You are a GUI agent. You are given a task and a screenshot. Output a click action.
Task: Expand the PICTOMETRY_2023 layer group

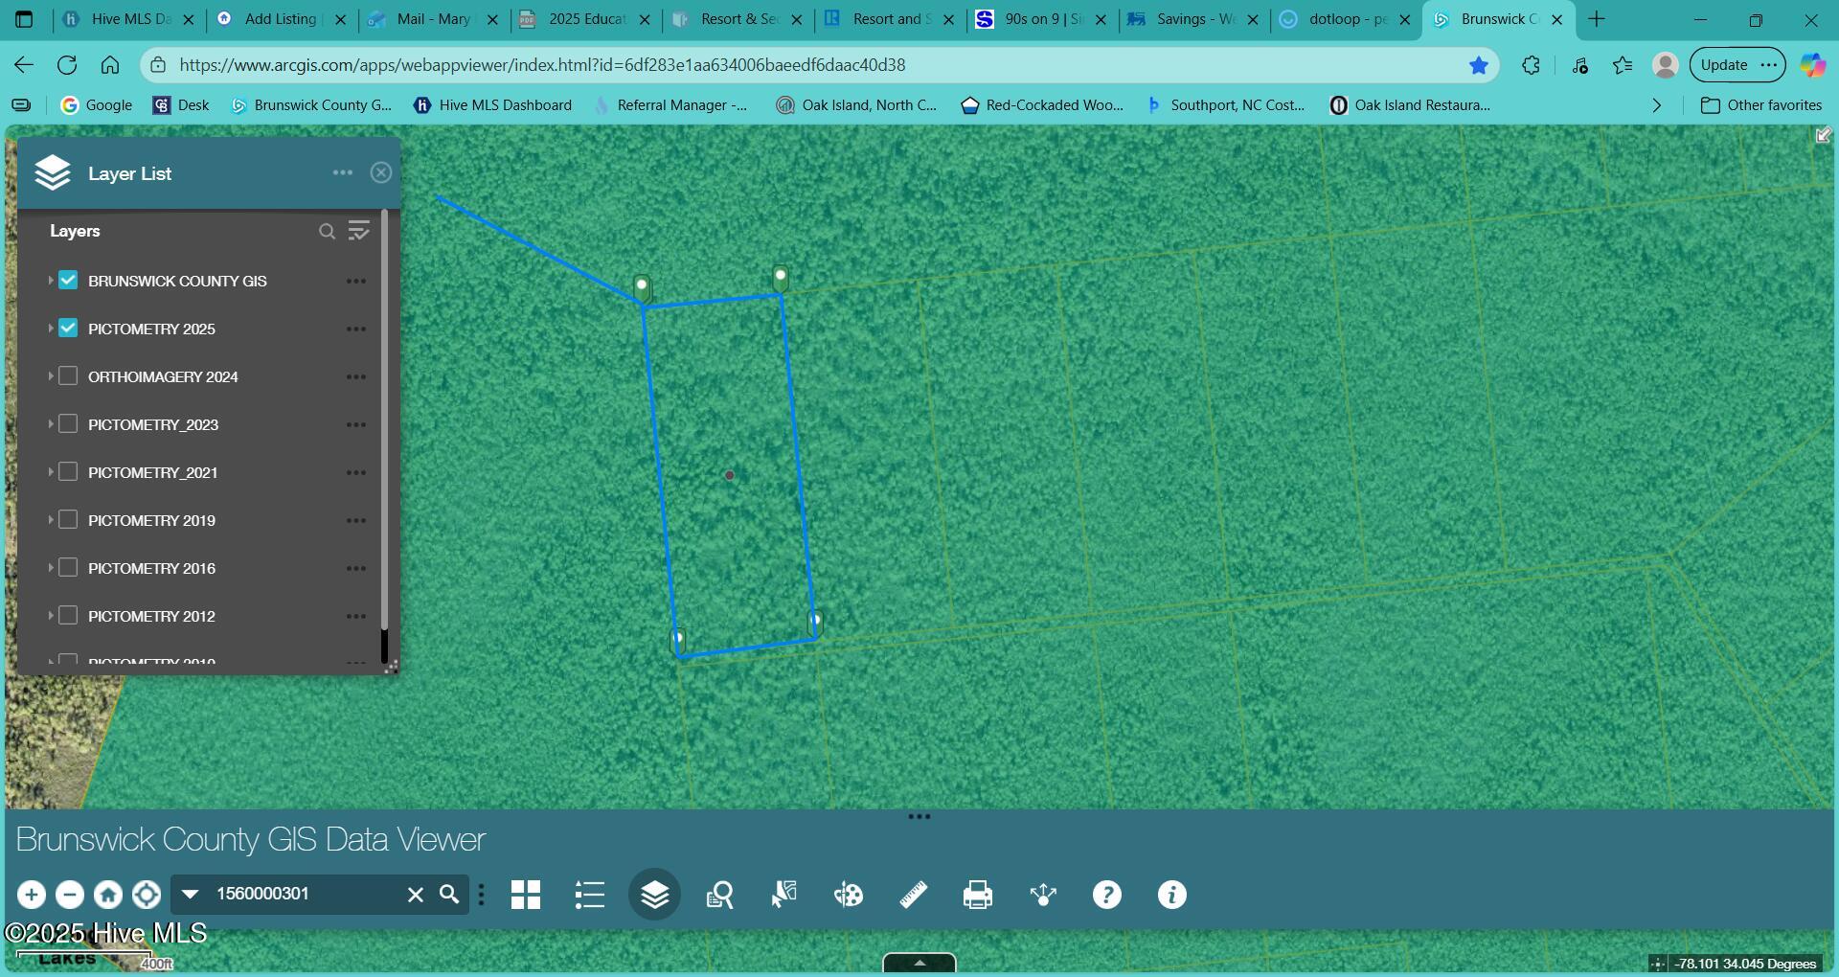tap(50, 423)
